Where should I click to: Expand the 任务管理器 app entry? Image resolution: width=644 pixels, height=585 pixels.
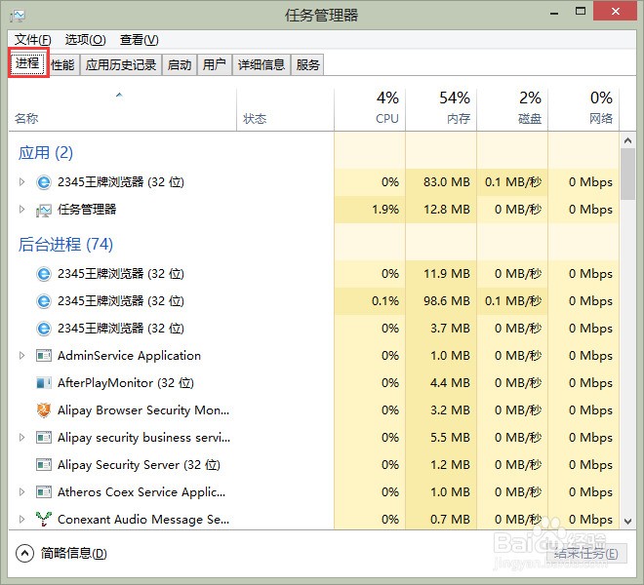(x=21, y=210)
